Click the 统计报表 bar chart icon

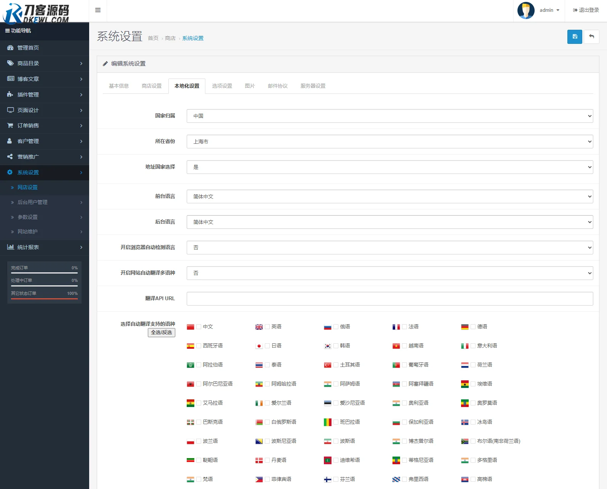[x=10, y=247]
